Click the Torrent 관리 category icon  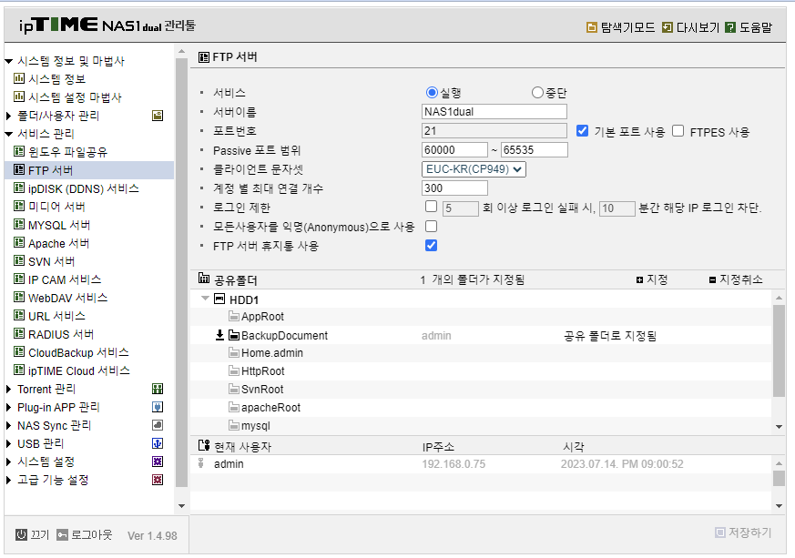tap(158, 389)
